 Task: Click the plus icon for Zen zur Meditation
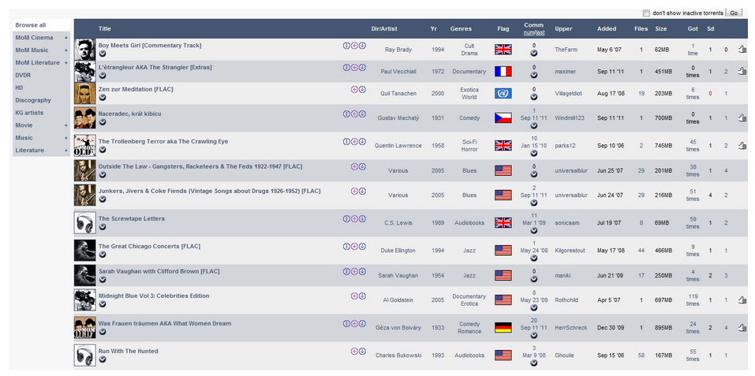(354, 90)
